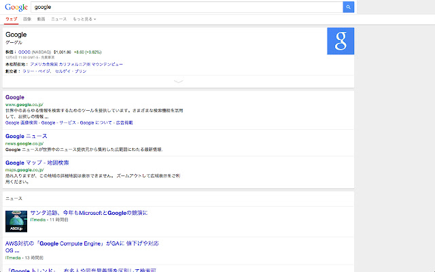Open the ニュース tab
This screenshot has height=272, width=435.
[59, 19]
